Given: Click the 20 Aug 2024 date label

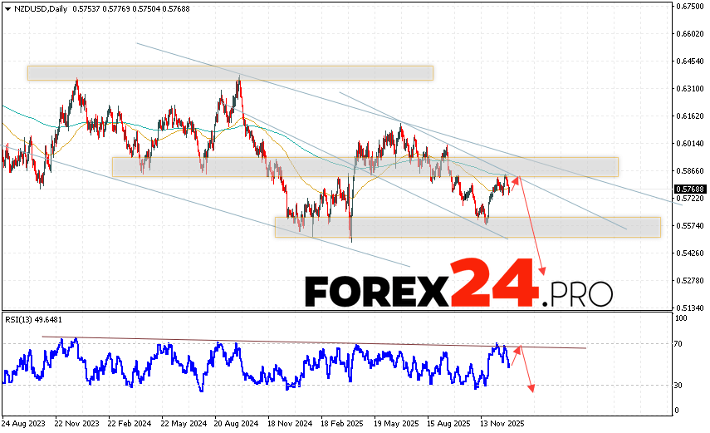Looking at the screenshot, I should click(x=235, y=423).
